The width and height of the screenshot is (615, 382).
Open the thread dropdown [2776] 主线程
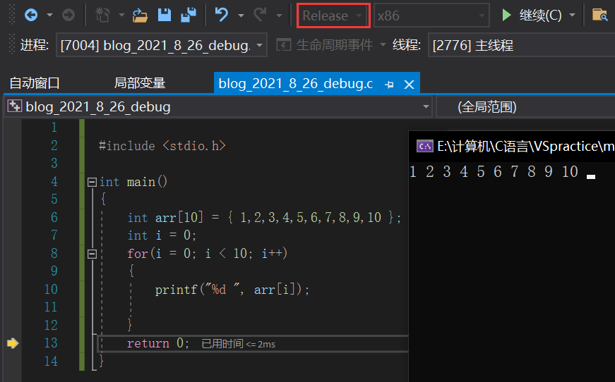522,45
